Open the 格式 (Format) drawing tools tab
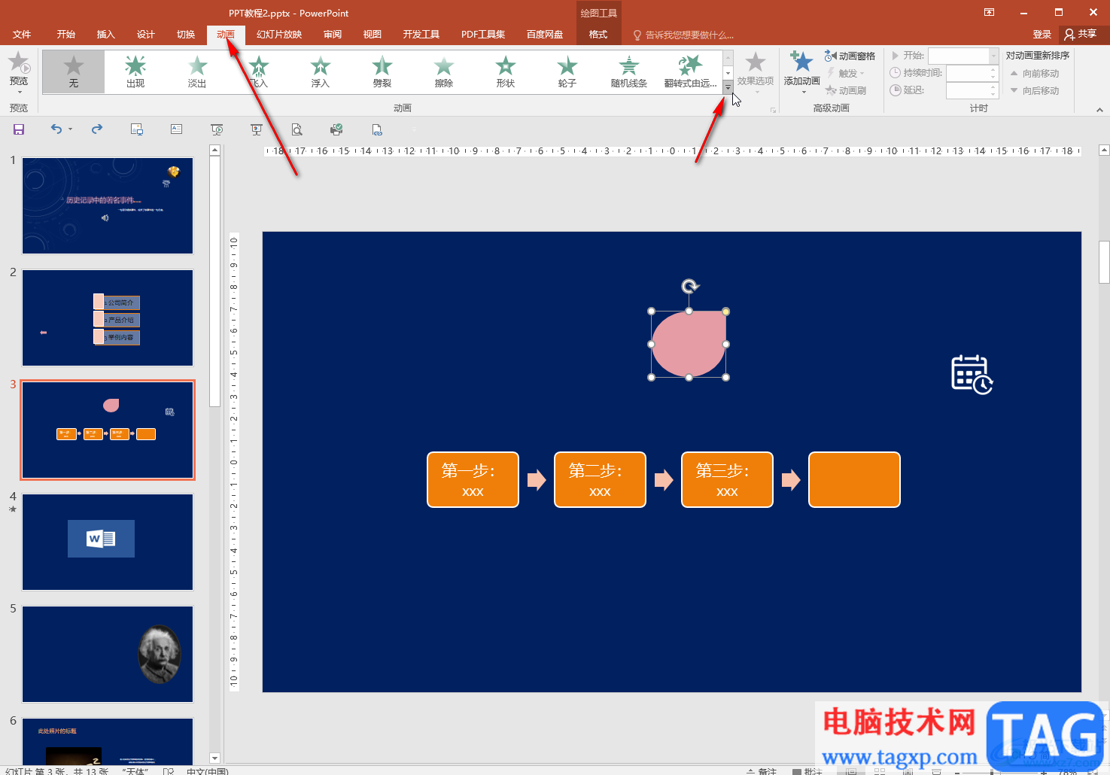Screen dimensions: 1110x775 [x=598, y=35]
